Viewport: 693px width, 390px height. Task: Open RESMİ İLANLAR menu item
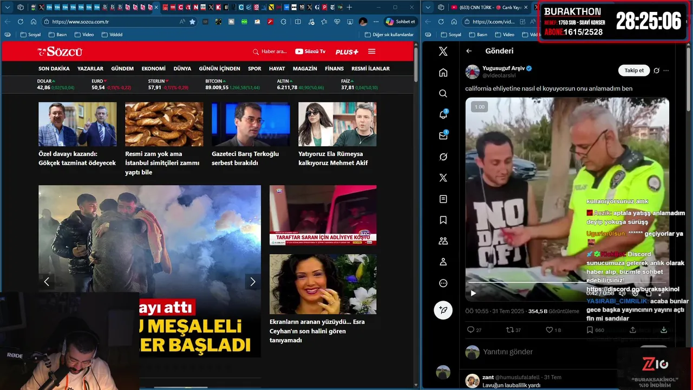click(370, 69)
